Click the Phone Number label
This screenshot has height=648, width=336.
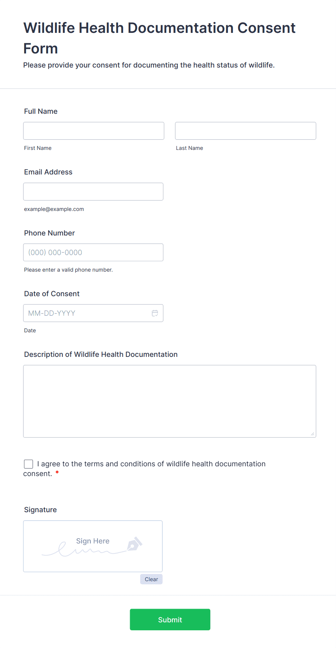click(49, 233)
